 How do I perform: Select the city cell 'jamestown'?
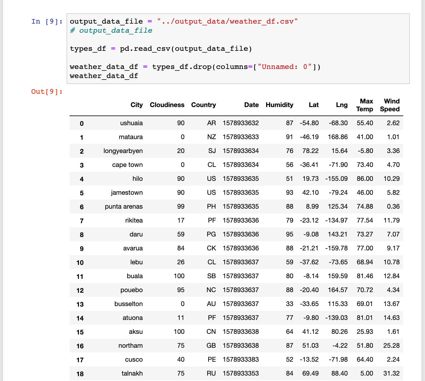click(x=127, y=193)
